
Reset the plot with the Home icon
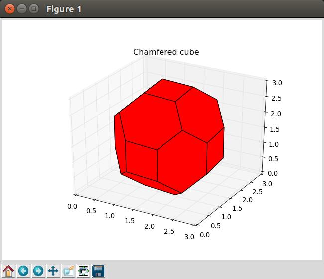point(8,271)
